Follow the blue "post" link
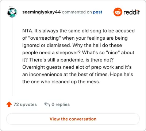Screen dimensions: 146x131 point(97,12)
